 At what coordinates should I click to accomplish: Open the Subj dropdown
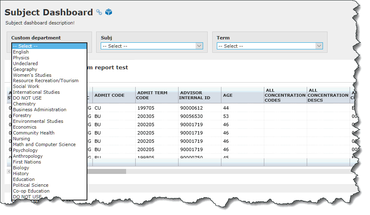tap(151, 46)
